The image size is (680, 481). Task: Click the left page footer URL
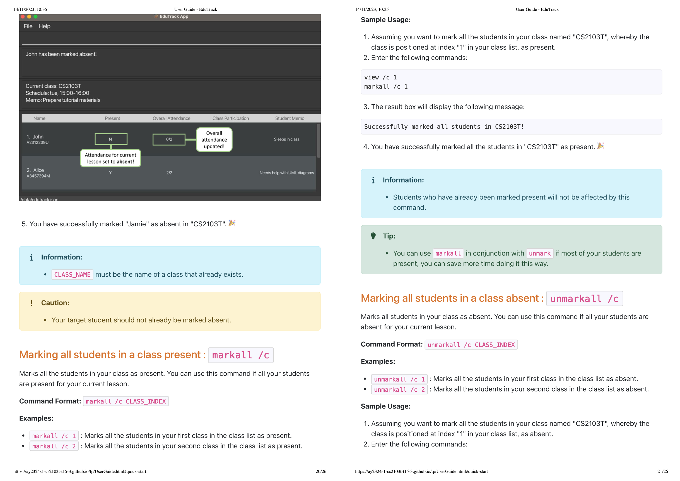click(x=80, y=472)
